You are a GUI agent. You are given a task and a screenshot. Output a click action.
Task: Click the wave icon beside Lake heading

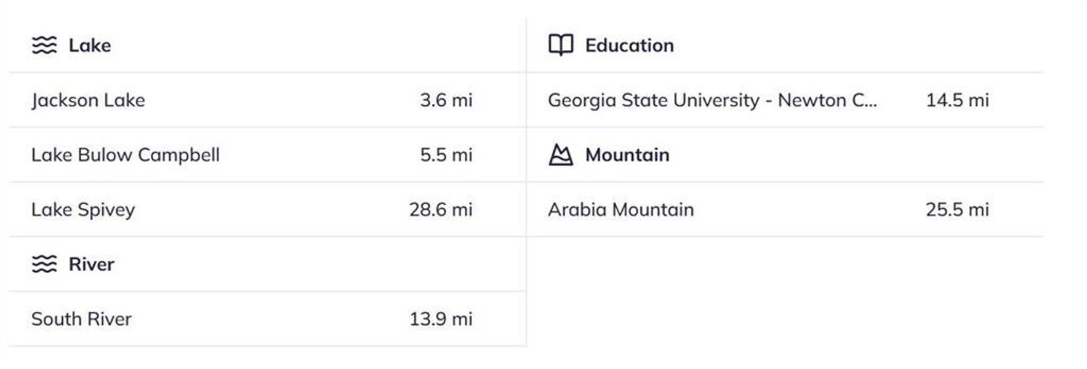44,46
